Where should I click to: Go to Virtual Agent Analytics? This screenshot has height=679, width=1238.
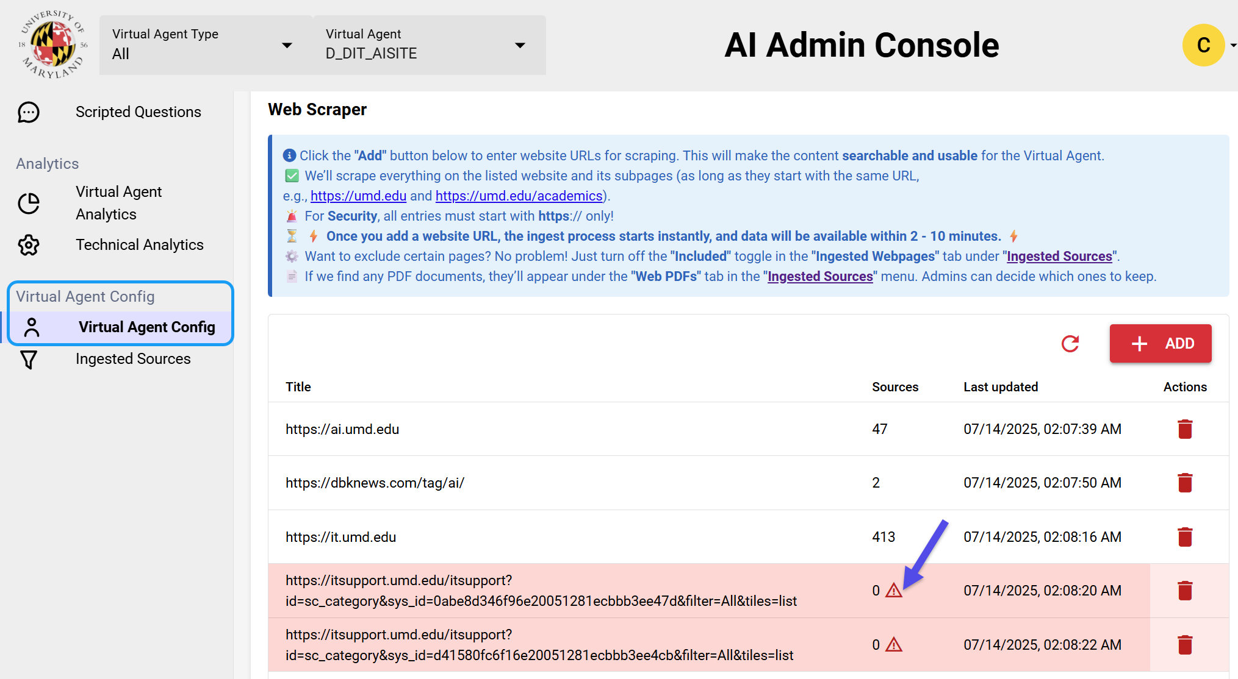(118, 203)
